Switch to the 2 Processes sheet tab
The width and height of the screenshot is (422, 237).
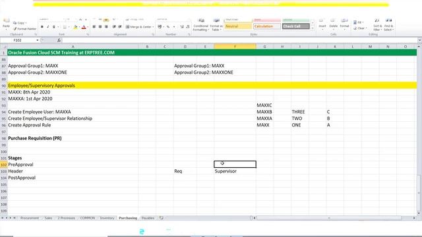pos(66,218)
